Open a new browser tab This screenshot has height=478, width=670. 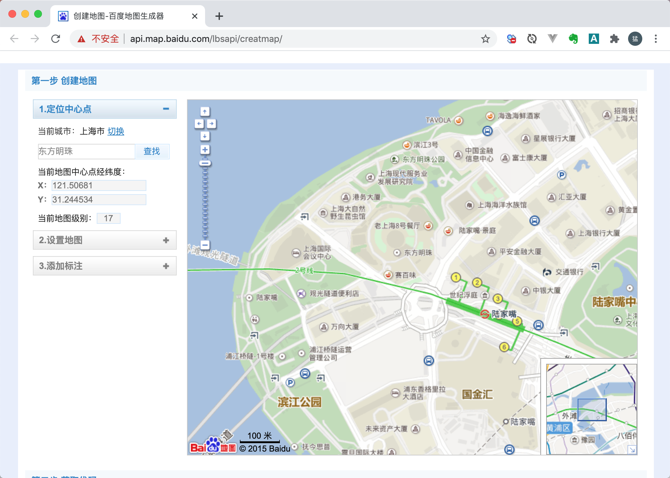(219, 16)
